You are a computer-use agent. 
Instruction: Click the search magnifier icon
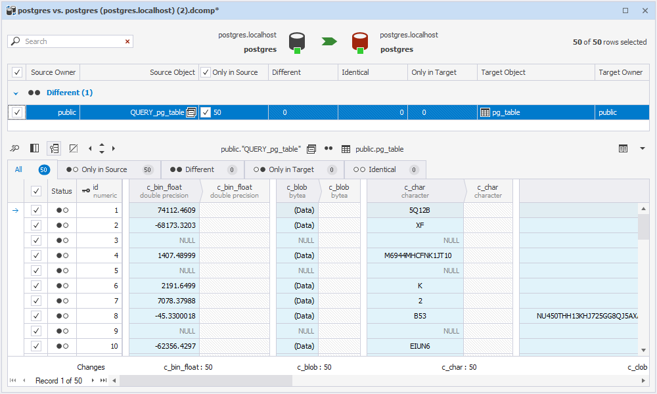point(16,41)
